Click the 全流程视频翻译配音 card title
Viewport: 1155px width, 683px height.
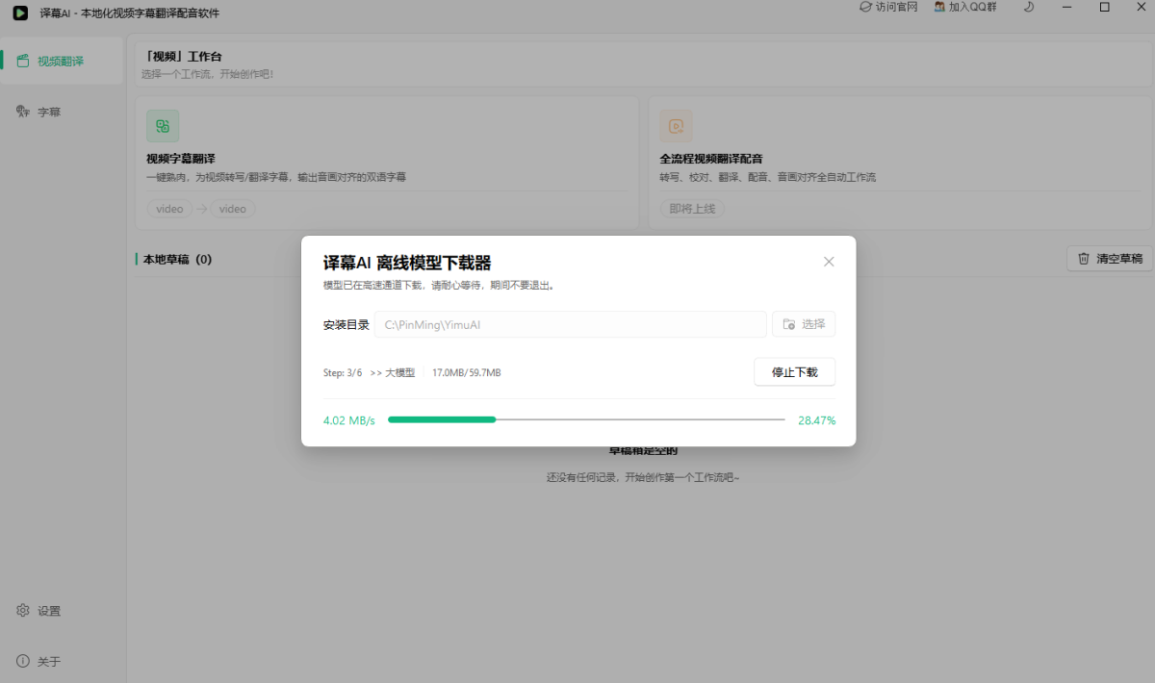(x=711, y=159)
